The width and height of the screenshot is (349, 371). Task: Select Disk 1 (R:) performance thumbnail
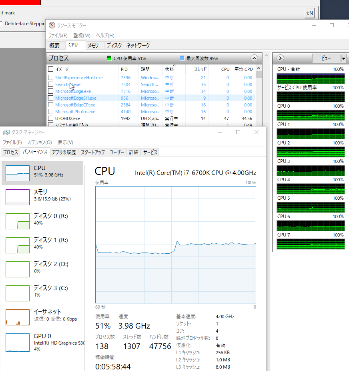pos(18,245)
